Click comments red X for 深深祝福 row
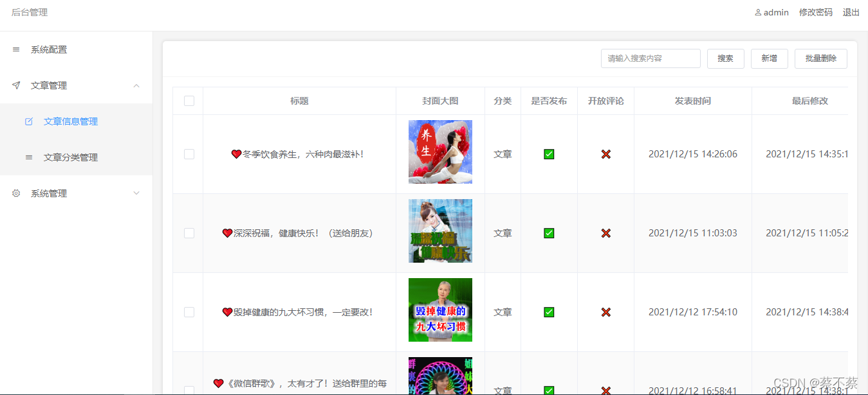868x395 pixels. point(605,233)
